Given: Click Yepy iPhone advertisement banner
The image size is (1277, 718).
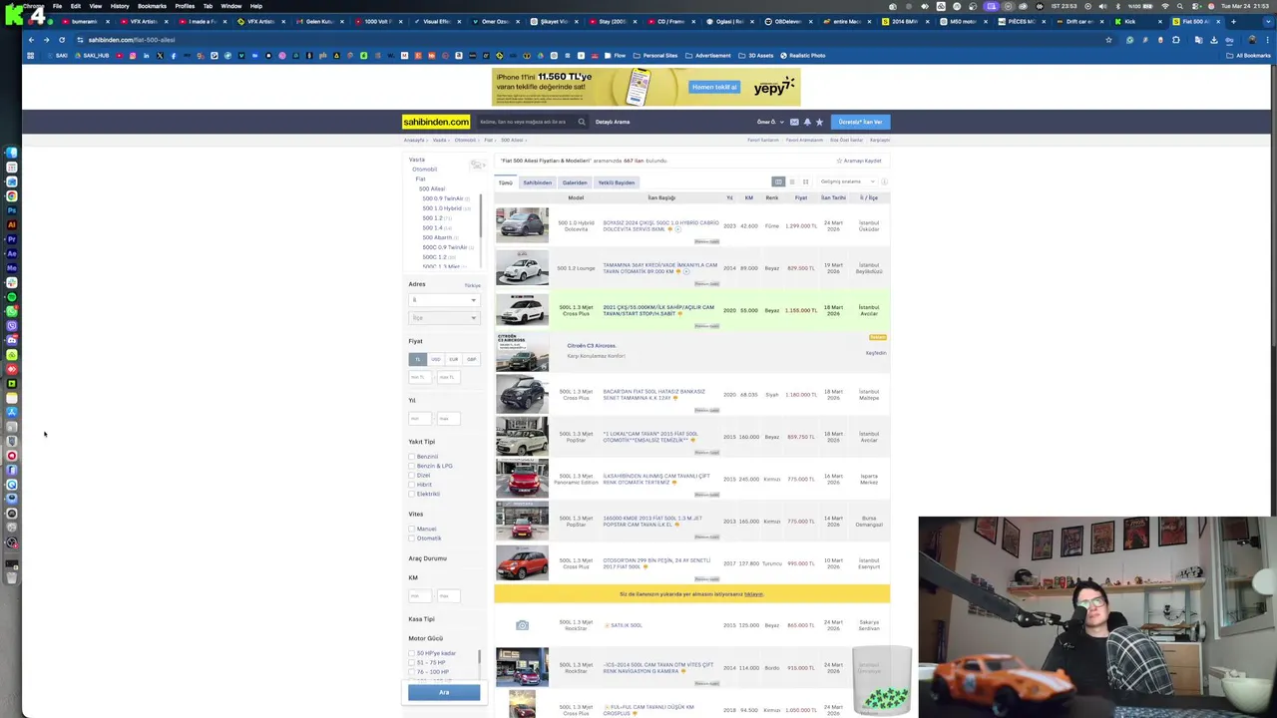Looking at the screenshot, I should point(645,87).
